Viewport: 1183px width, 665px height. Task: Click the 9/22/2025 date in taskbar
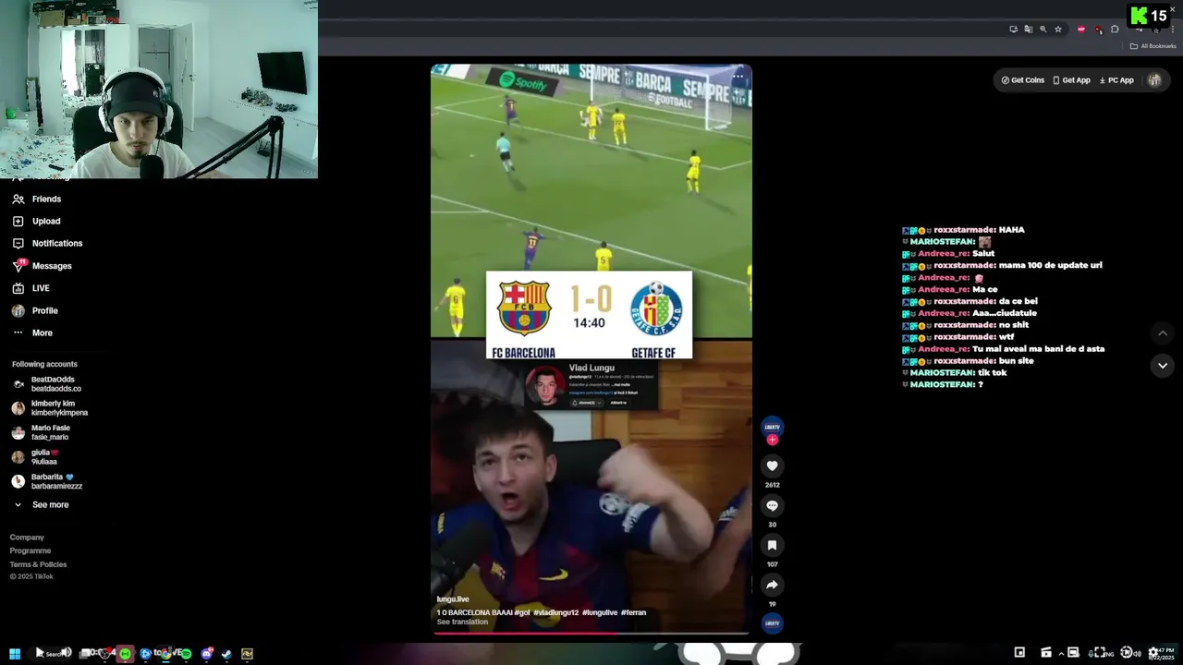click(1162, 658)
